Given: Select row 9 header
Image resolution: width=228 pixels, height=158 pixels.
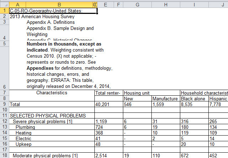Looking at the screenshot, I should [5, 104].
